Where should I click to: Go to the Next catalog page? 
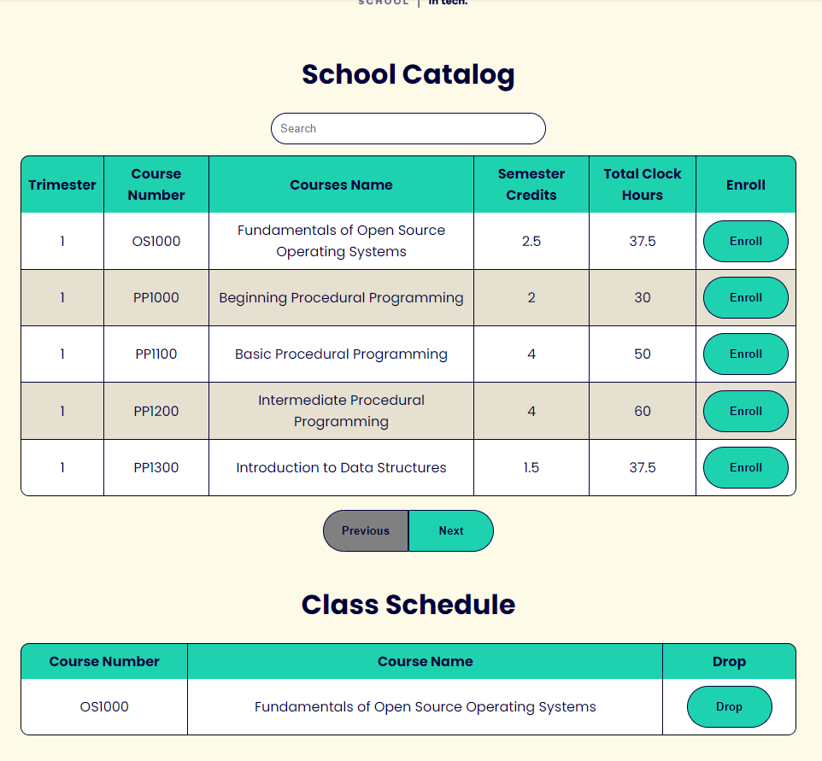[x=451, y=531]
